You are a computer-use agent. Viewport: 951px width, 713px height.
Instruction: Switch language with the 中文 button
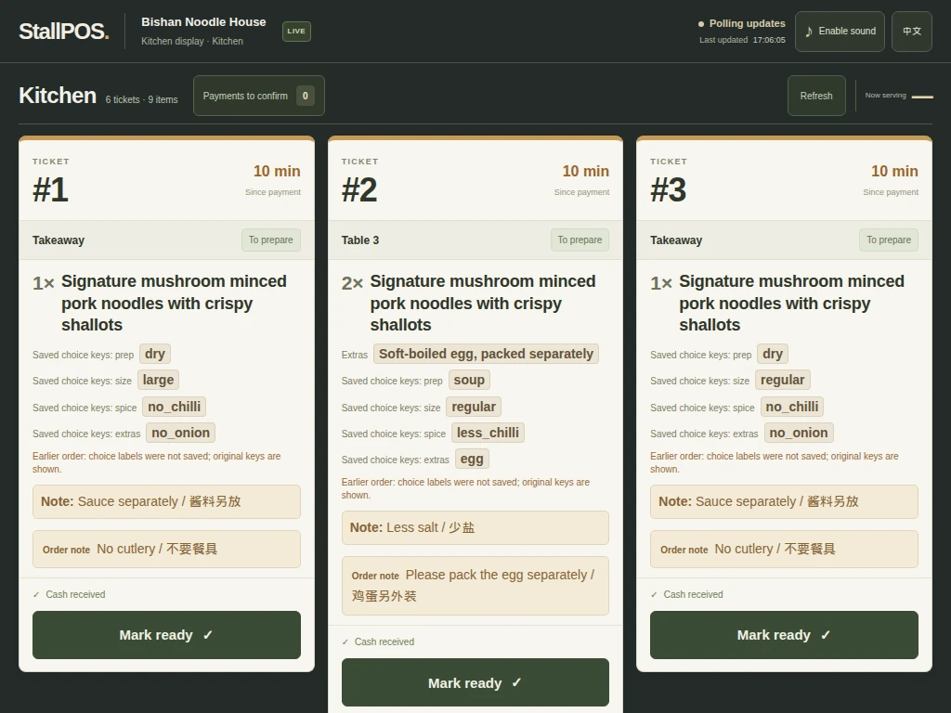[x=912, y=31]
